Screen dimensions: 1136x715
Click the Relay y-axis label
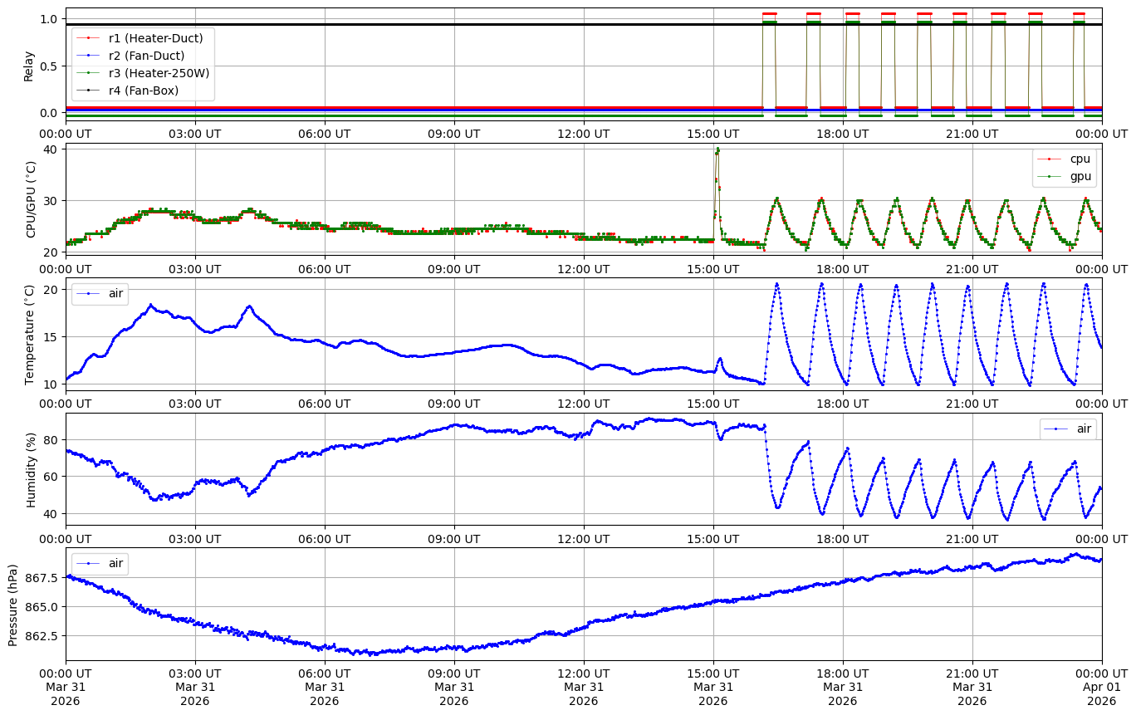click(28, 66)
